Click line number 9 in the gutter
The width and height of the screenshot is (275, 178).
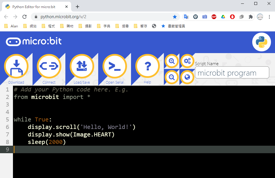(x=7, y=149)
